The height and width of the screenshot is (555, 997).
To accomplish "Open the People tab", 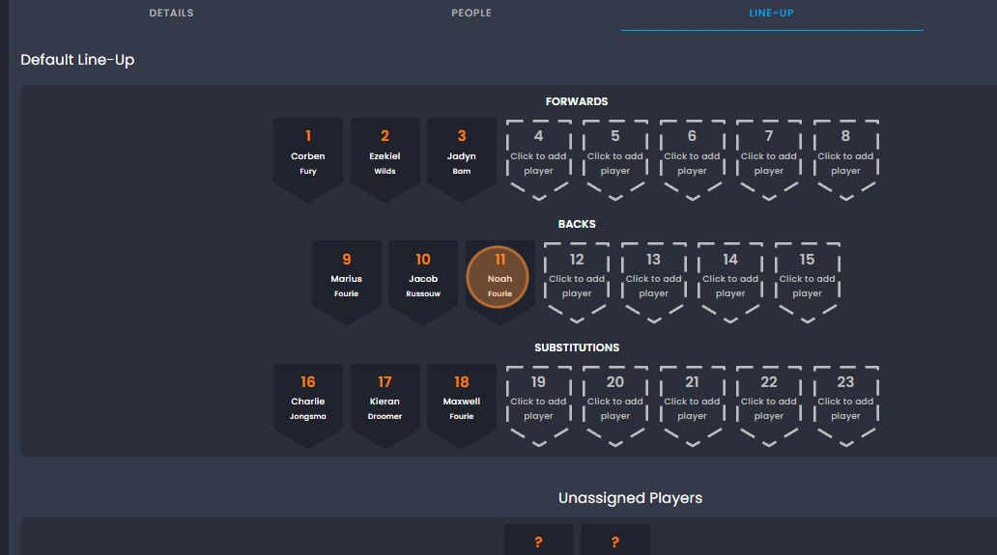I will click(471, 13).
